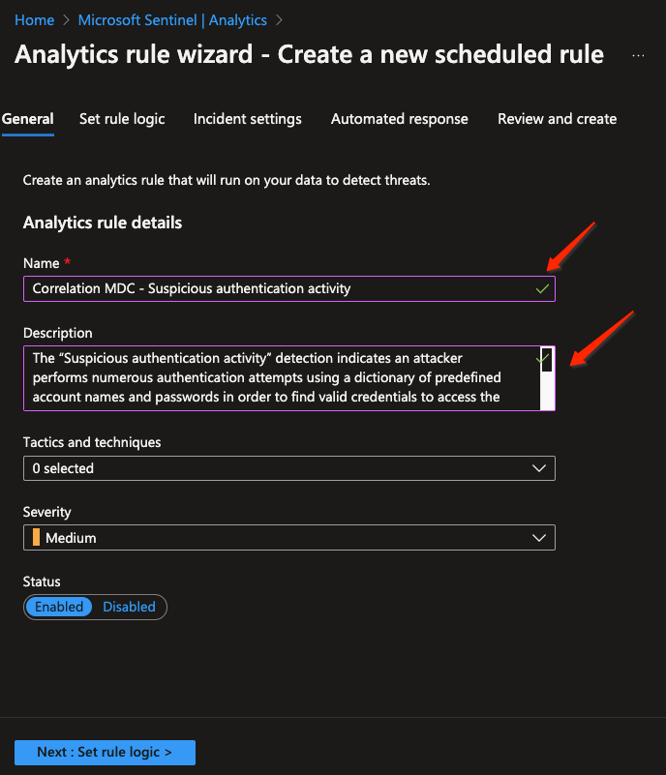This screenshot has width=666, height=775.
Task: Enable the rule status
Action: [59, 607]
